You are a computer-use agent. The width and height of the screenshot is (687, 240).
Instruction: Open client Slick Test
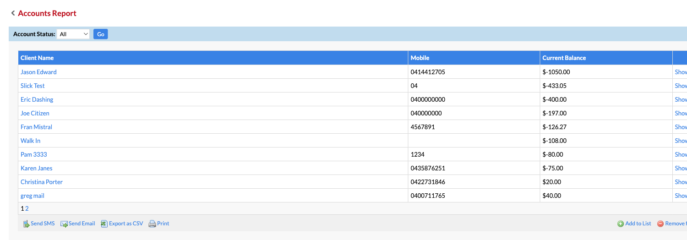point(33,86)
